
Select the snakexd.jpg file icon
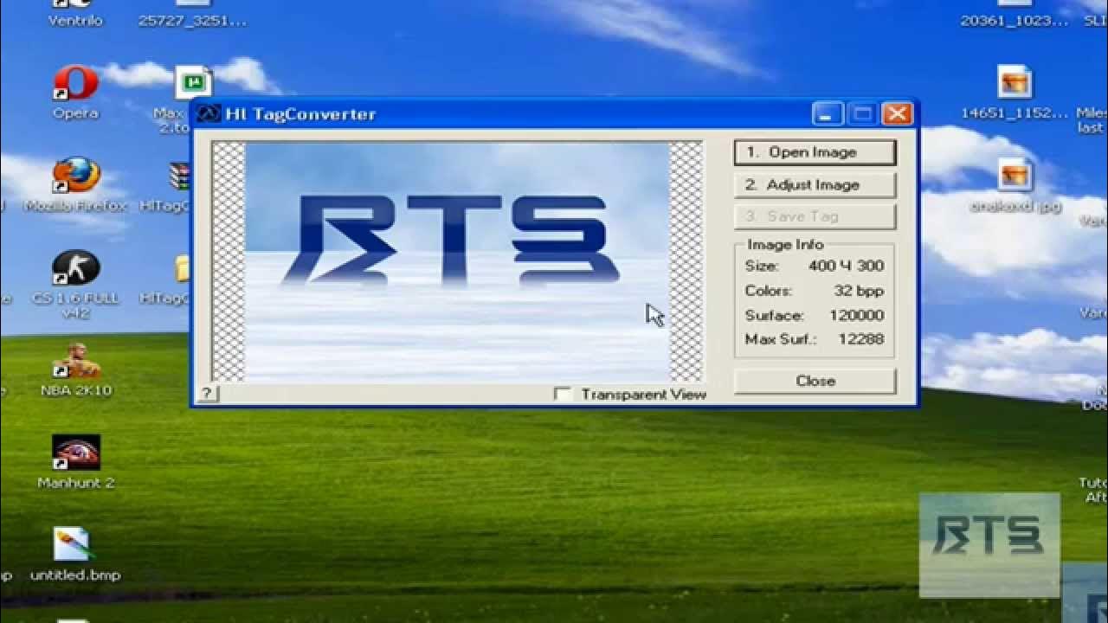click(x=1015, y=177)
